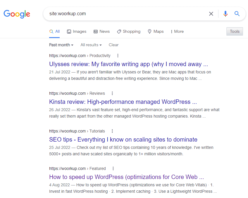The width and height of the screenshot is (248, 198).
Task: Switch to the News tab
Action: tap(101, 31)
